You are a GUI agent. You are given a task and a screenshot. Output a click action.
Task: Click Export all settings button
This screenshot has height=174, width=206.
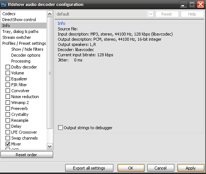coord(89,168)
